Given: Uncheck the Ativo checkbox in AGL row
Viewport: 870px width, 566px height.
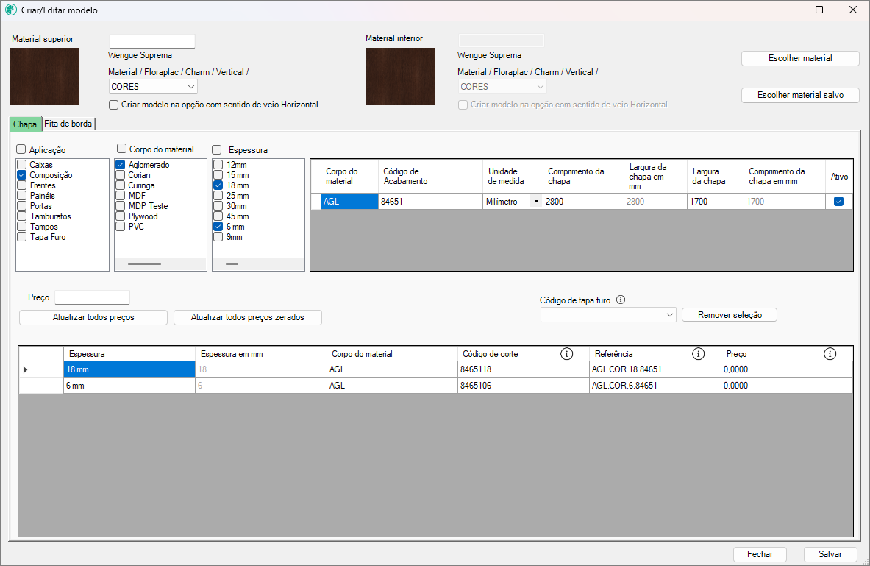Looking at the screenshot, I should tap(838, 202).
